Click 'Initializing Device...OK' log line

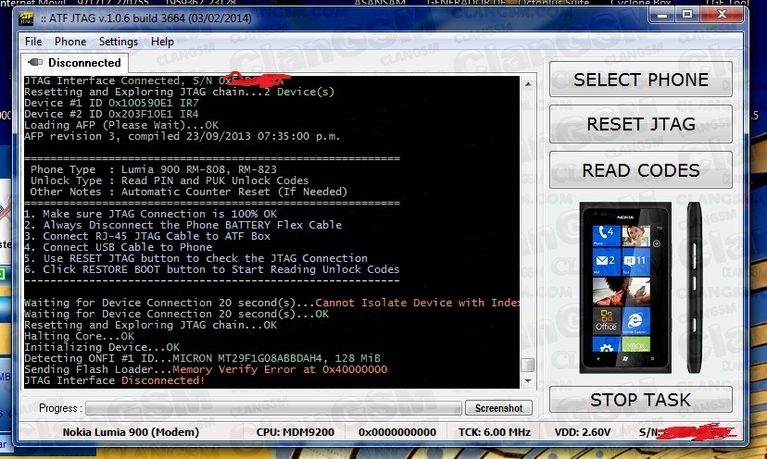coord(102,347)
